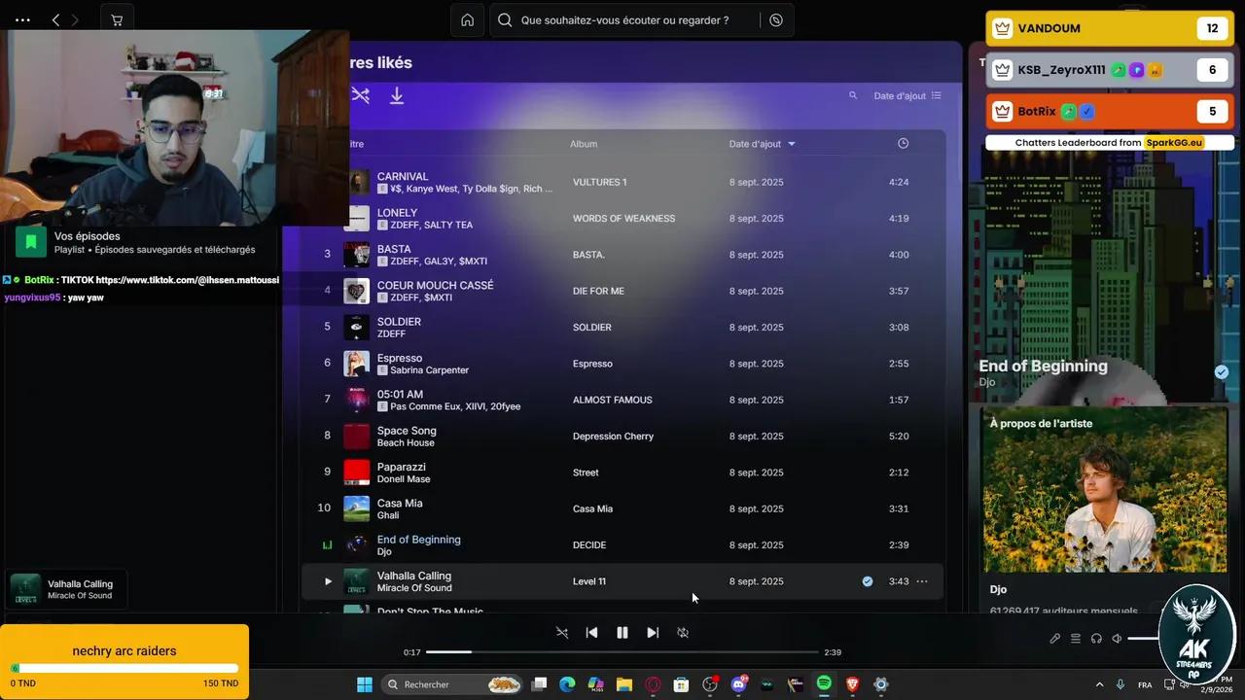Go forward with the right arrow
Viewport: 1245px width, 700px height.
[x=76, y=19]
